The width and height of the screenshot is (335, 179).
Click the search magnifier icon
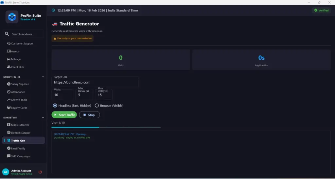point(7,34)
